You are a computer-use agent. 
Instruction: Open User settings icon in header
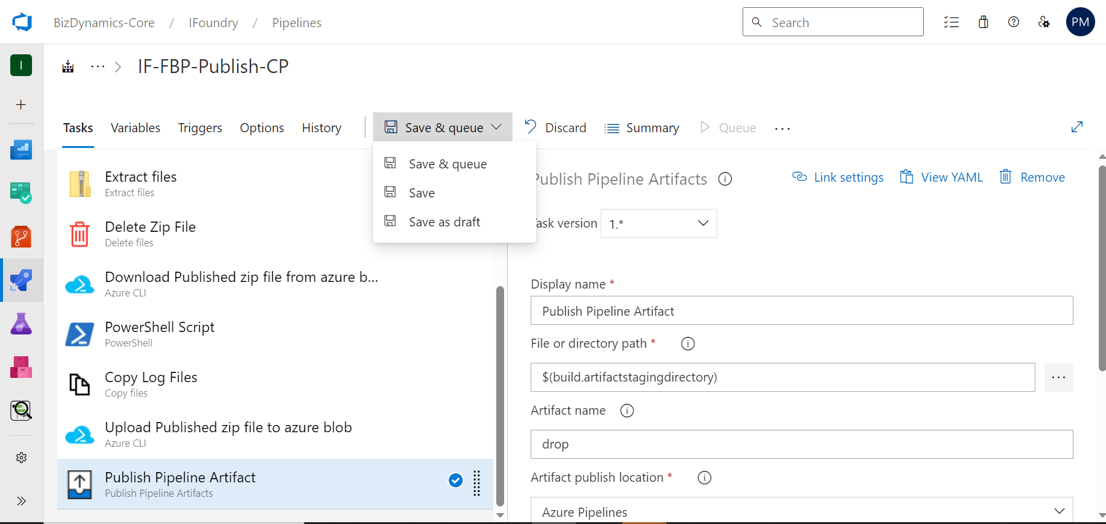click(x=1044, y=22)
